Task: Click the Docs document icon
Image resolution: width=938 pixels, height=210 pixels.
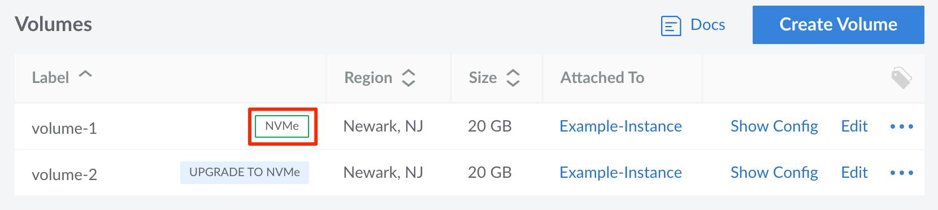Action: (x=671, y=26)
